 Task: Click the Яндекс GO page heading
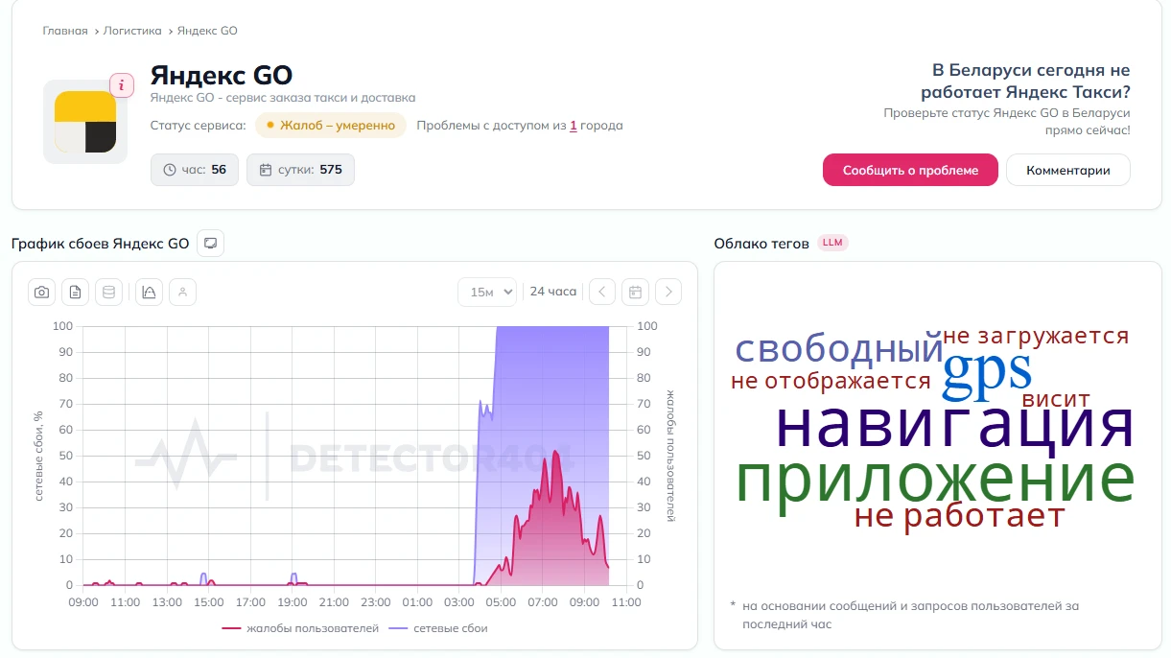coord(222,75)
